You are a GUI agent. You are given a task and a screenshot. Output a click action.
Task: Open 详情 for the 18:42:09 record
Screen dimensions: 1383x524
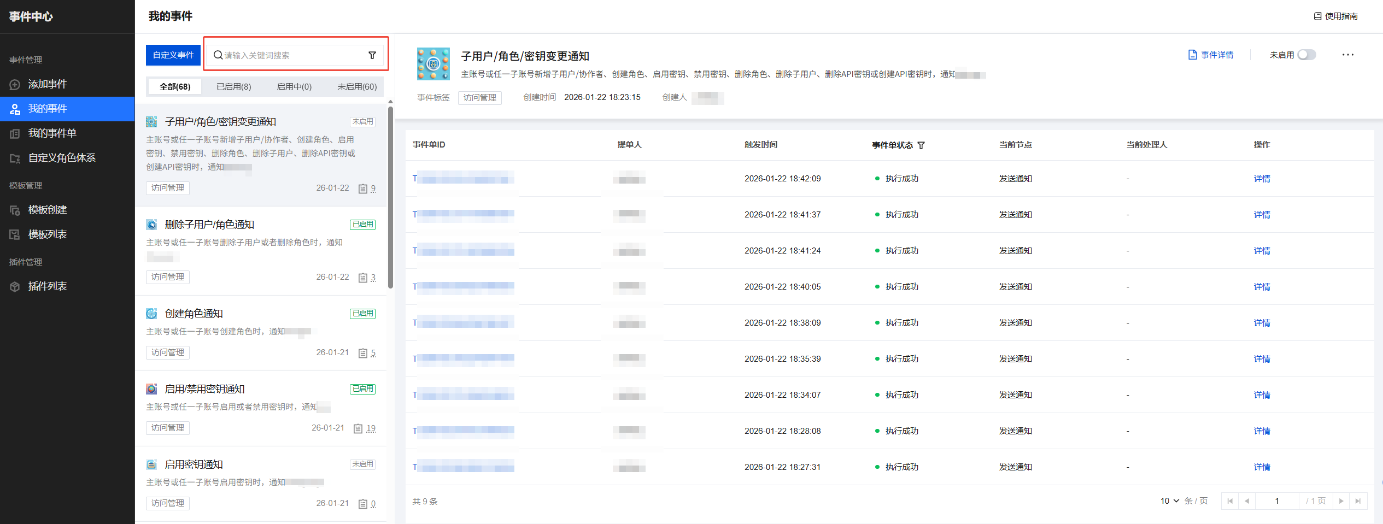coord(1262,179)
